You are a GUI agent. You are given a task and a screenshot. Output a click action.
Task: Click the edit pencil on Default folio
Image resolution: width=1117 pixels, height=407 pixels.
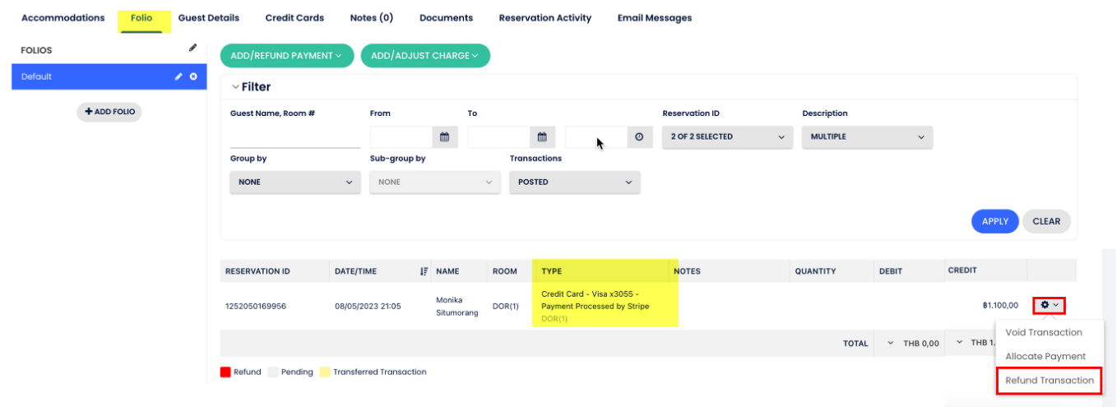[178, 76]
